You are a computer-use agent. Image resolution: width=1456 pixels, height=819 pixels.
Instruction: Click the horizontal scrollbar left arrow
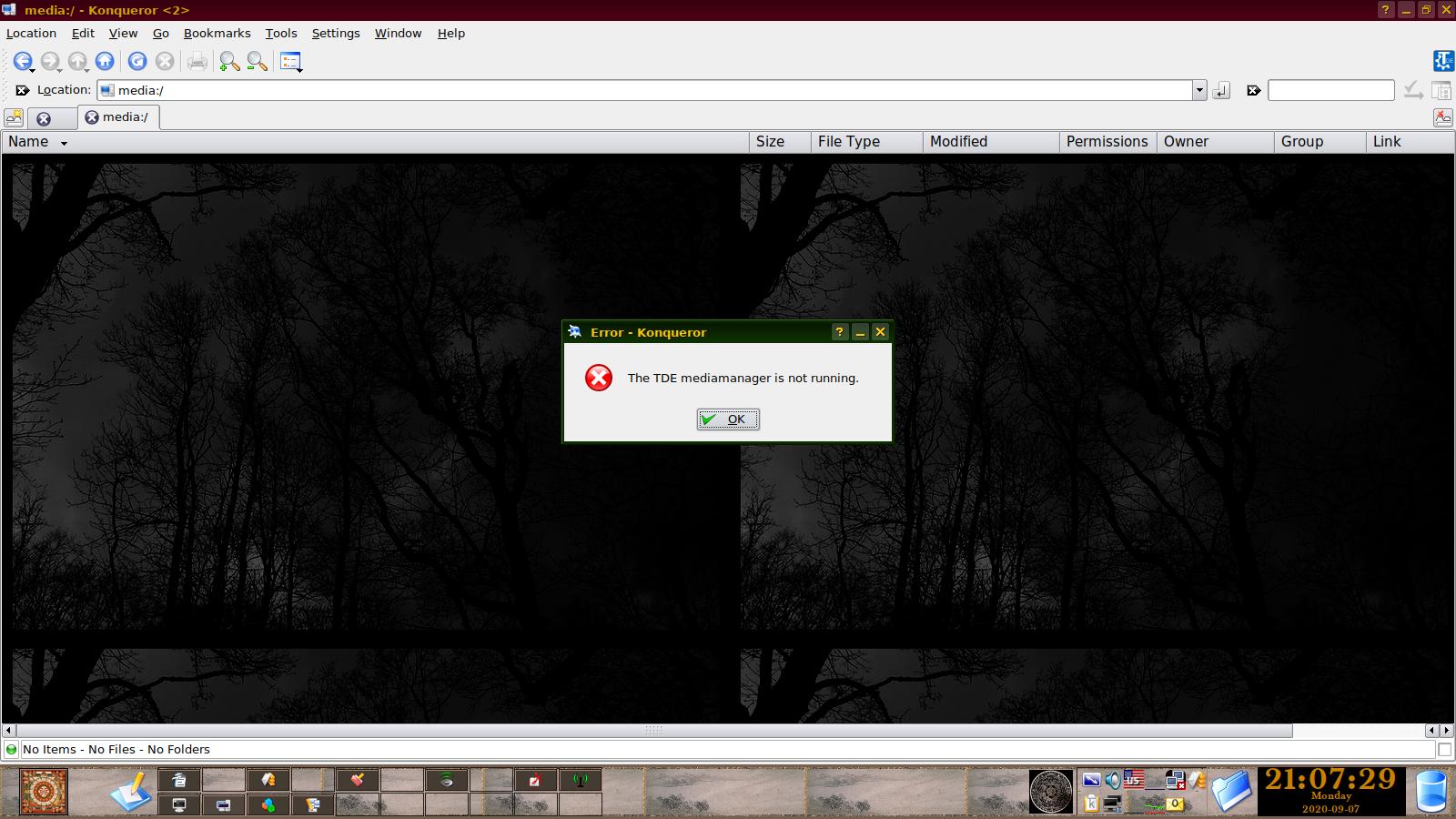8,730
